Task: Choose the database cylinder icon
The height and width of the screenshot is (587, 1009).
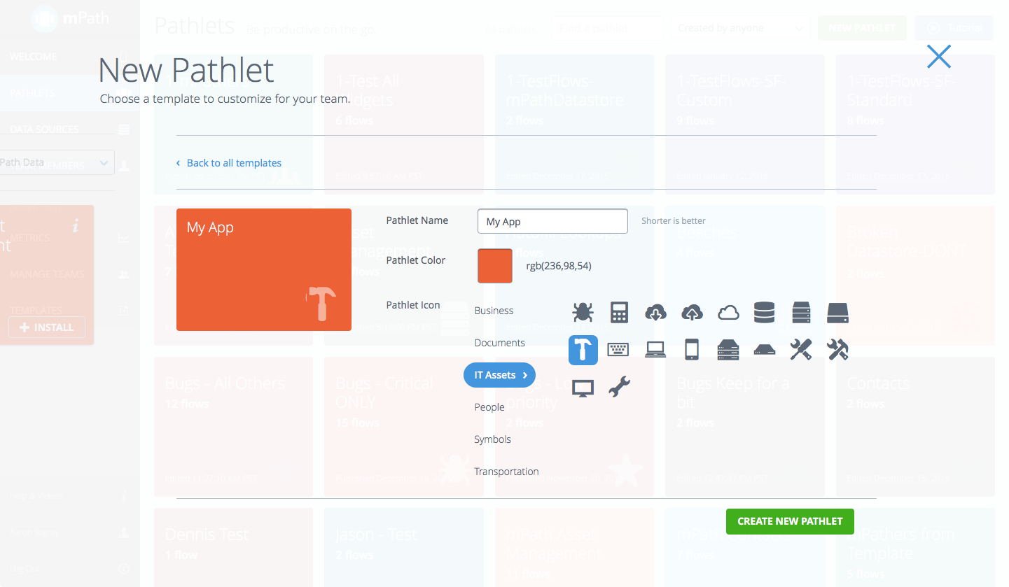Action: (765, 312)
